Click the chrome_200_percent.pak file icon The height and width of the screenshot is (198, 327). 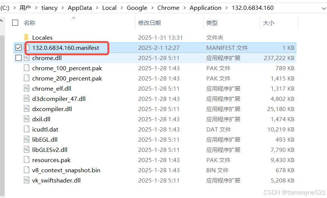[x=26, y=78]
